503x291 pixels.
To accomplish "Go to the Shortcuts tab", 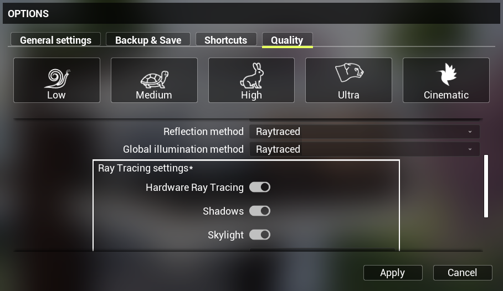I will (x=226, y=40).
